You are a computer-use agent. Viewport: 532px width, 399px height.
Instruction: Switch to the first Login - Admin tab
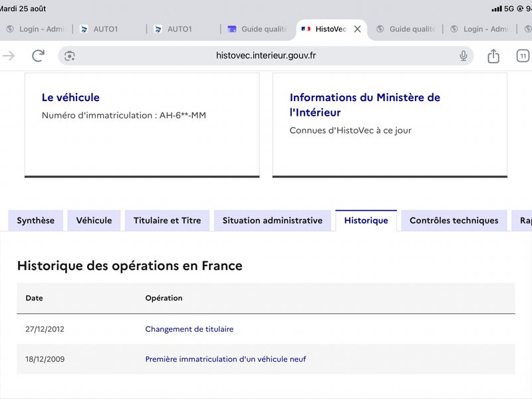(x=35, y=29)
